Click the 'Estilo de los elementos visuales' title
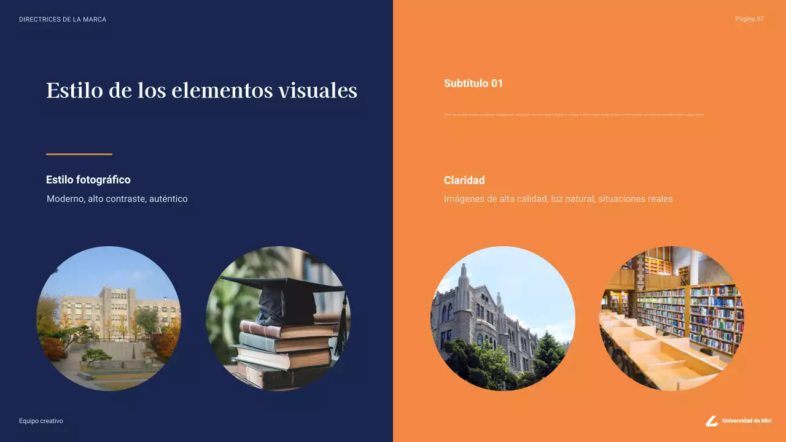Viewport: 786px width, 442px height. coord(201,90)
